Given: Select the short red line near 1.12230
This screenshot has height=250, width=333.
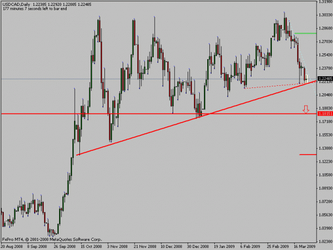Looking at the screenshot, I should click(308, 155).
